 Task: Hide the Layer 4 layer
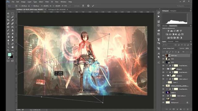coord(163,92)
